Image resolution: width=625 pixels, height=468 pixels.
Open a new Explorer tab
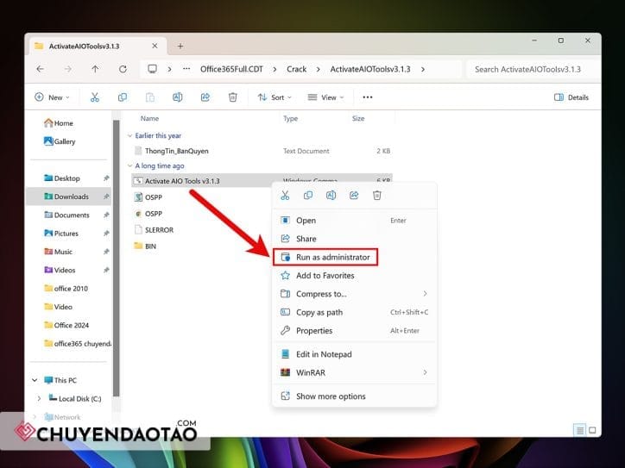tap(180, 47)
